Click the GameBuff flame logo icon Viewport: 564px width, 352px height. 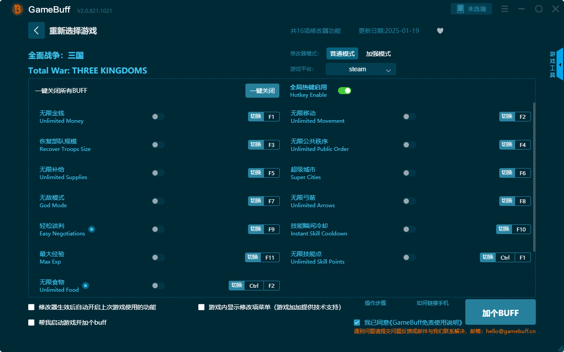17,9
